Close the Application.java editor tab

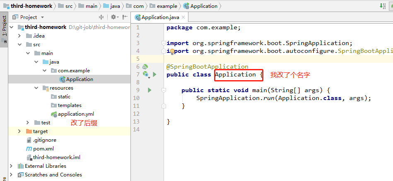(x=183, y=17)
